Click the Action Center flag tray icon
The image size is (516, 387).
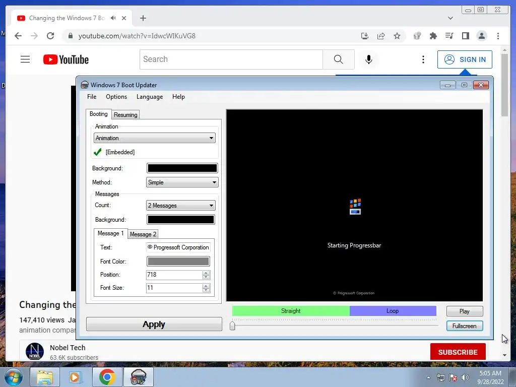(x=453, y=377)
